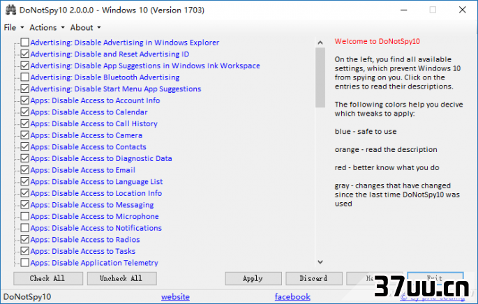
Task: Uncheck Disable Access to Calendar
Action: coord(25,112)
